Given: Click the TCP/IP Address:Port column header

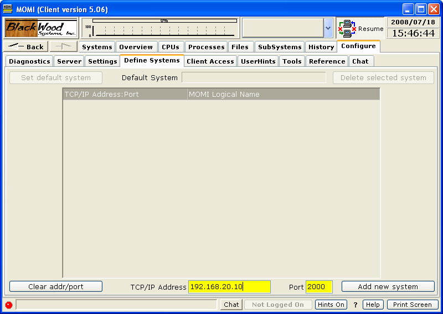Looking at the screenshot, I should [x=125, y=94].
